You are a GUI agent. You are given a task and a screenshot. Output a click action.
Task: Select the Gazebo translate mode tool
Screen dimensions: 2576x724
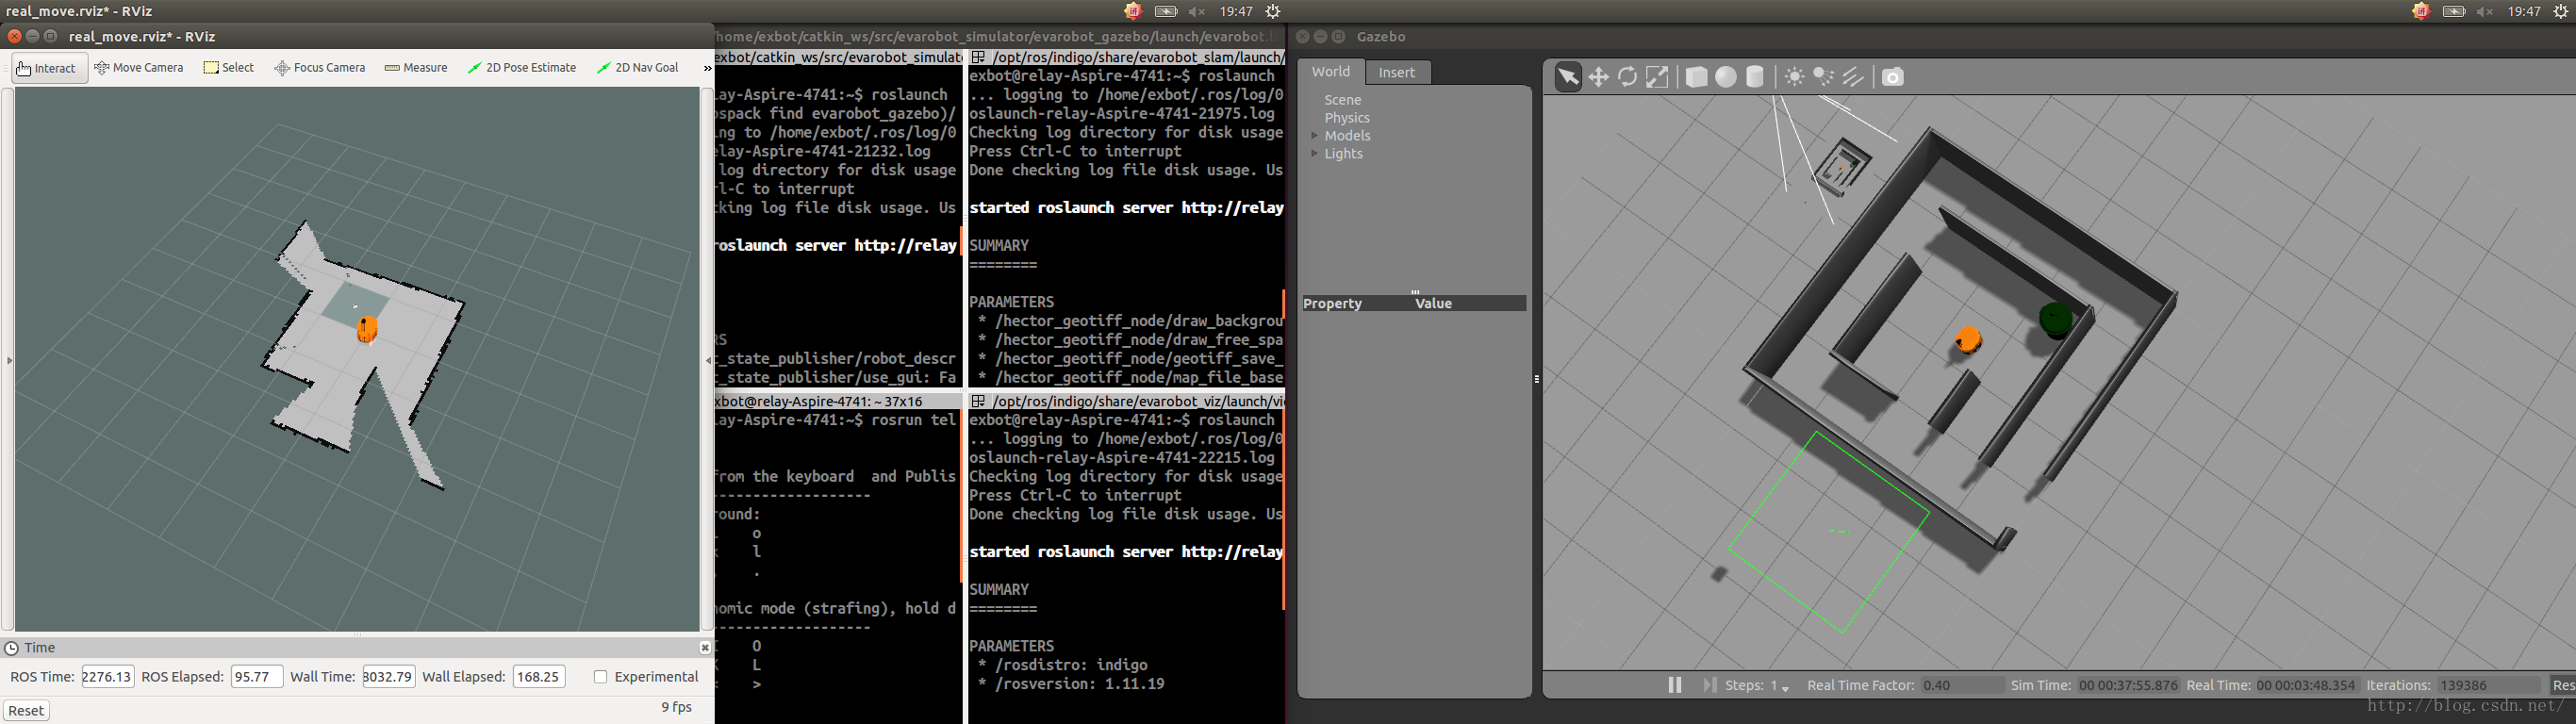coord(1598,77)
